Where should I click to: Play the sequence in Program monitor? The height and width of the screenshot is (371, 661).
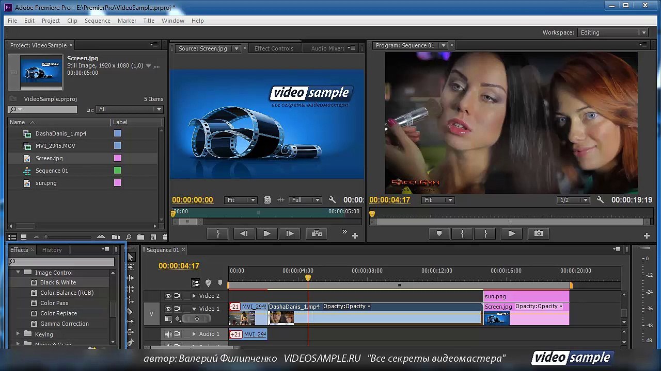pos(511,233)
